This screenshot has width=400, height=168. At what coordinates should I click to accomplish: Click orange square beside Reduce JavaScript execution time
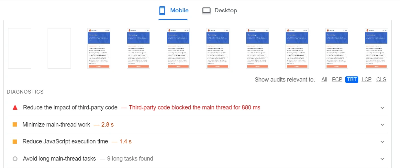point(15,141)
